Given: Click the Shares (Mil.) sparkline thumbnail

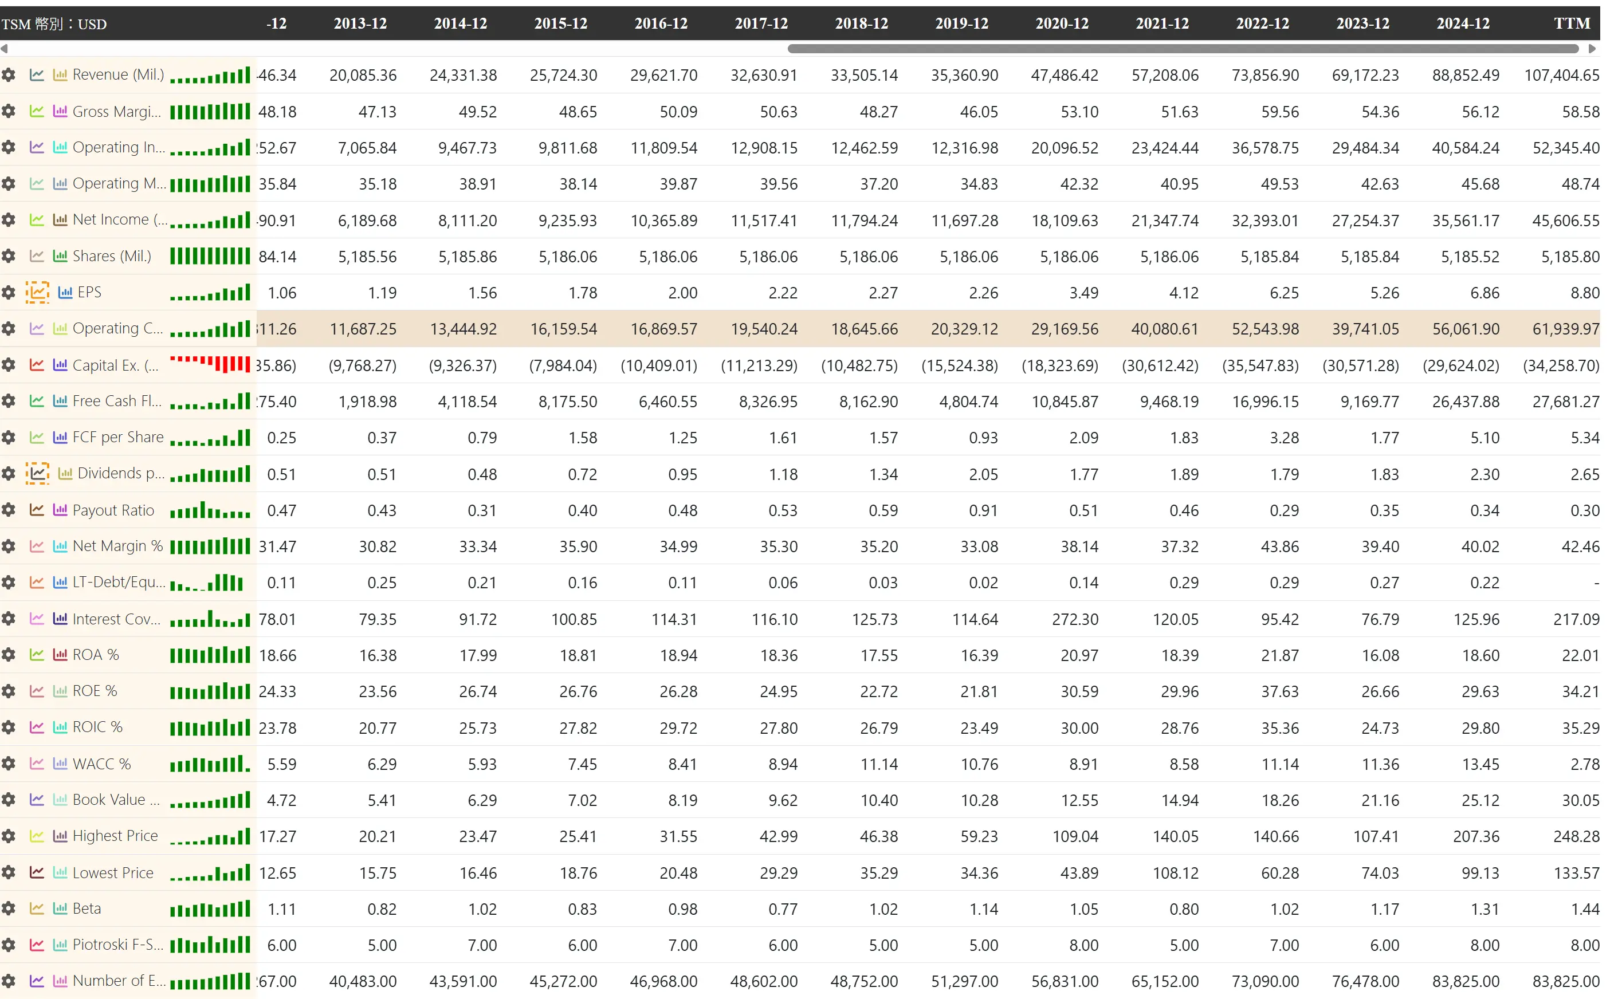Looking at the screenshot, I should [210, 255].
